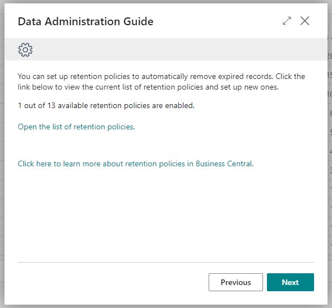The height and width of the screenshot is (308, 332).
Task: Click the retention policies description paragraph
Action: [162, 82]
